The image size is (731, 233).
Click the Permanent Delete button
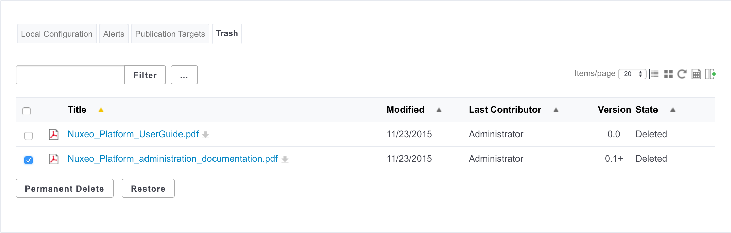(65, 188)
